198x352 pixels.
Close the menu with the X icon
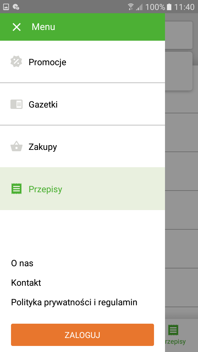17,27
